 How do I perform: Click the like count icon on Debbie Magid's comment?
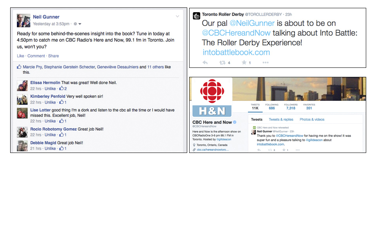coord(63,148)
